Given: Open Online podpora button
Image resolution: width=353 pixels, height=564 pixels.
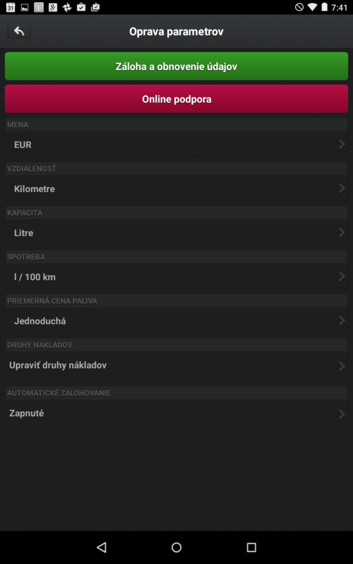Looking at the screenshot, I should pos(176,99).
